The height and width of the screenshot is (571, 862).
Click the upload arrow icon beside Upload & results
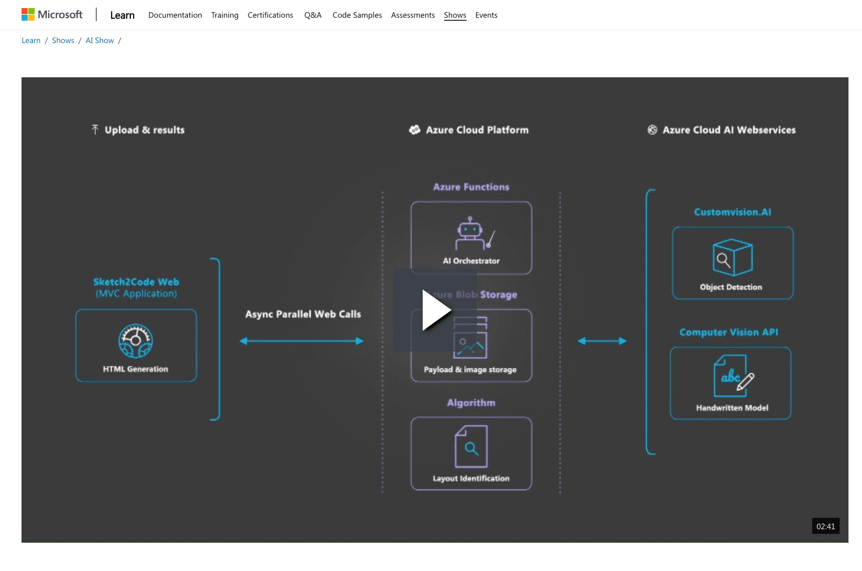(x=95, y=130)
